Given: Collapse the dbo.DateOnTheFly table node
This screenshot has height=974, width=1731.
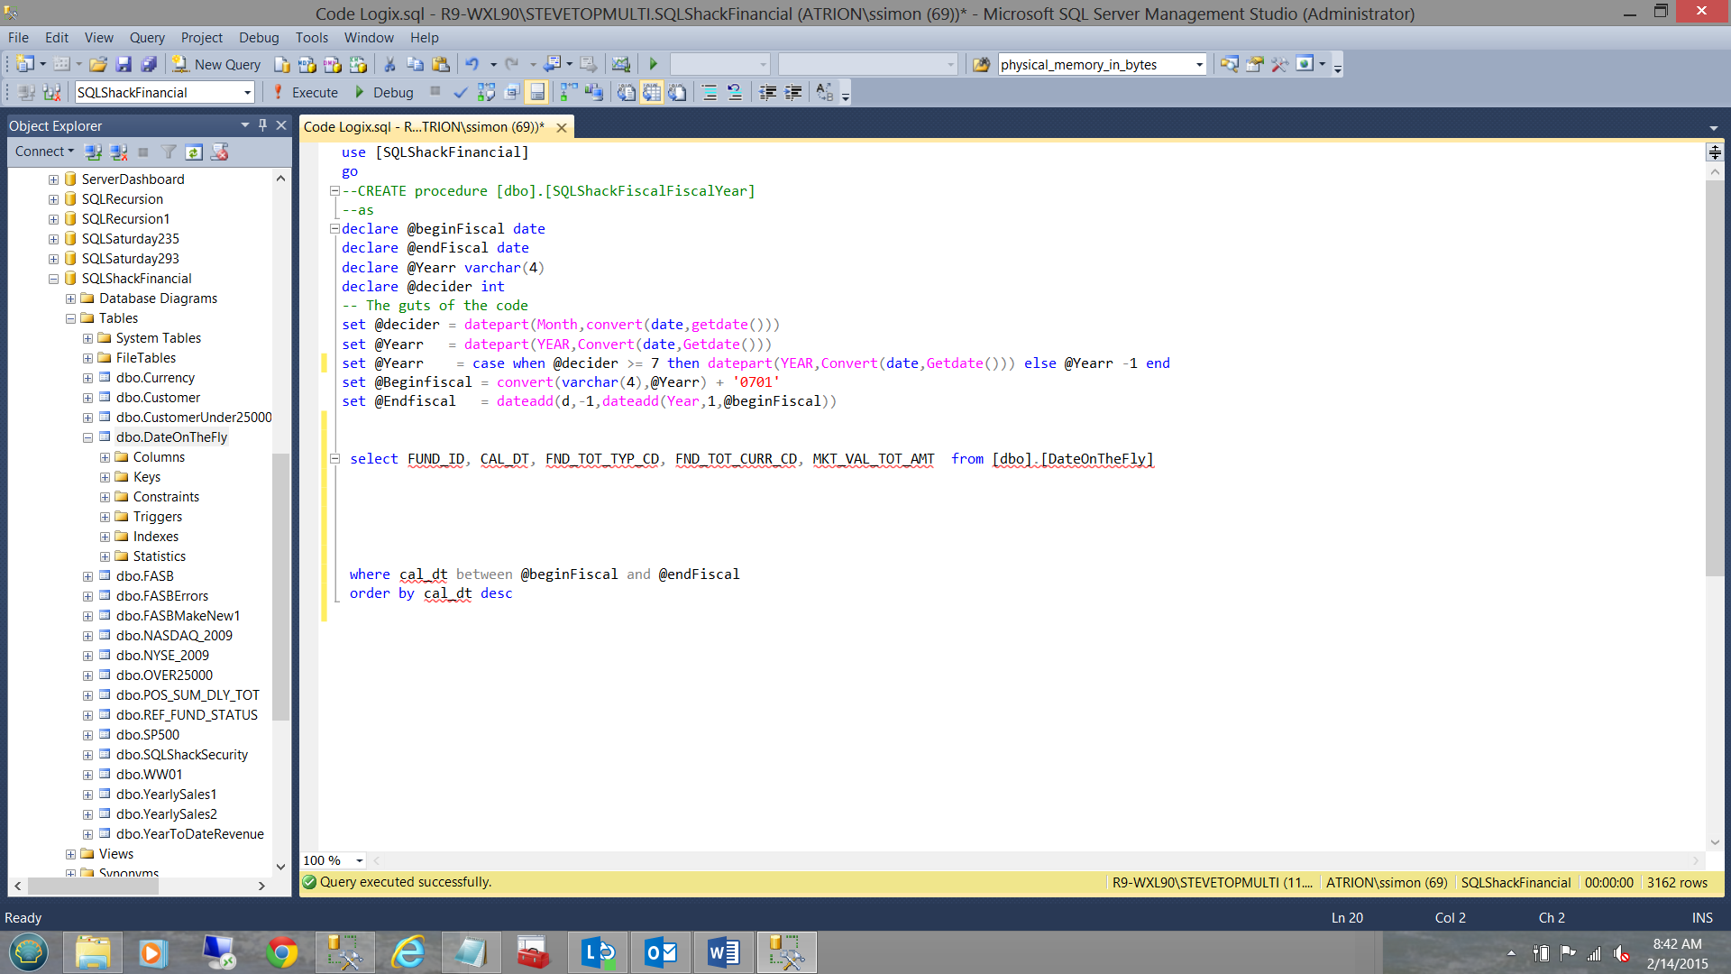Looking at the screenshot, I should 87,437.
